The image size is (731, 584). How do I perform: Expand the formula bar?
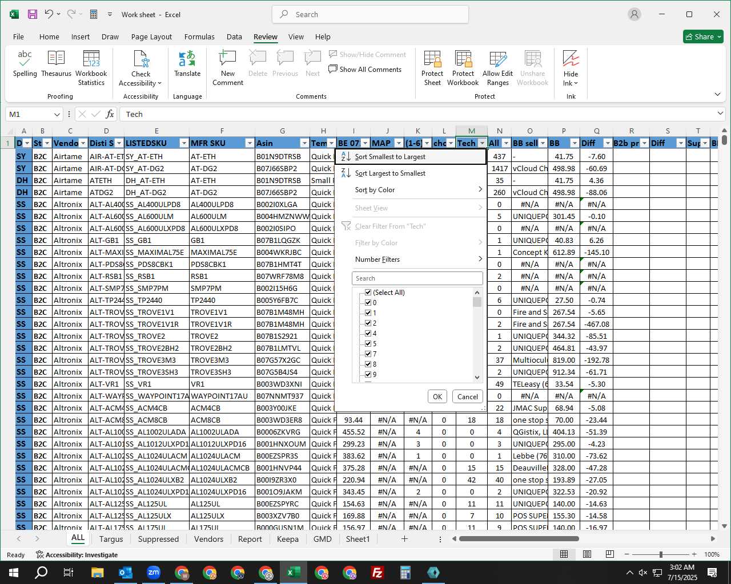point(720,114)
